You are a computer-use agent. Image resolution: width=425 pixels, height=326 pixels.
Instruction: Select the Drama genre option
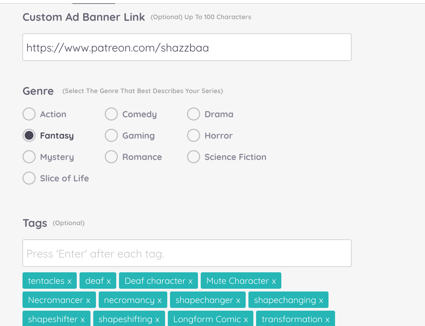[x=194, y=114]
